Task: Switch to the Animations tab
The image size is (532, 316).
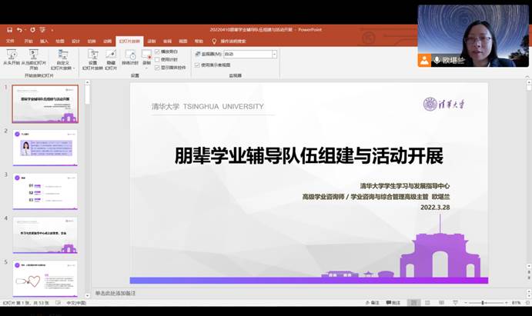Action: click(108, 41)
